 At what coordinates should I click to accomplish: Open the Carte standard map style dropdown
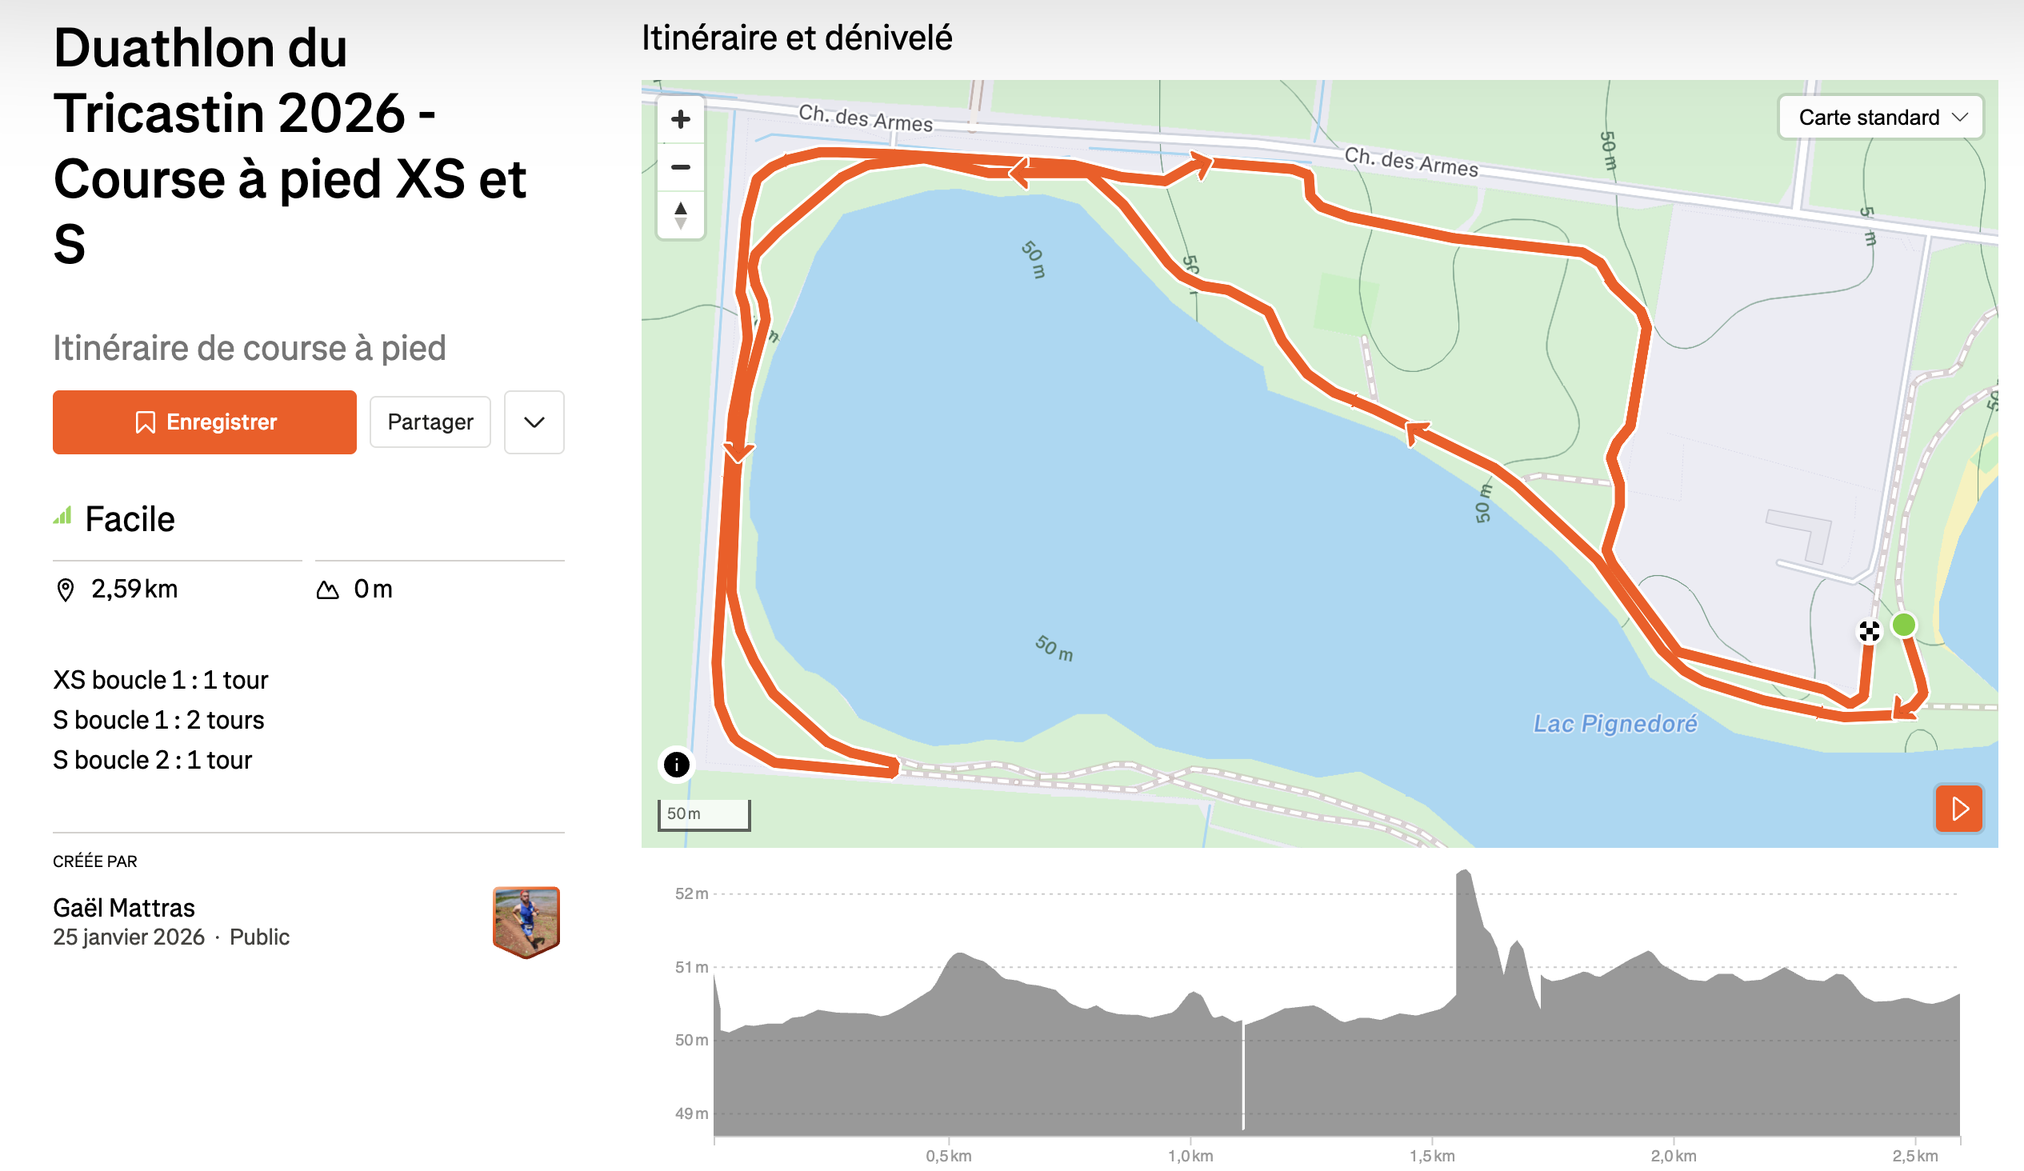tap(1879, 118)
